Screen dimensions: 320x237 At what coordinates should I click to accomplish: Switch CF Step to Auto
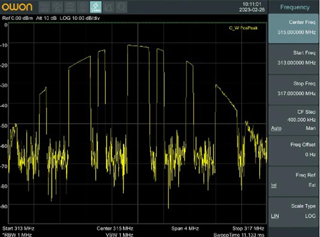276,128
